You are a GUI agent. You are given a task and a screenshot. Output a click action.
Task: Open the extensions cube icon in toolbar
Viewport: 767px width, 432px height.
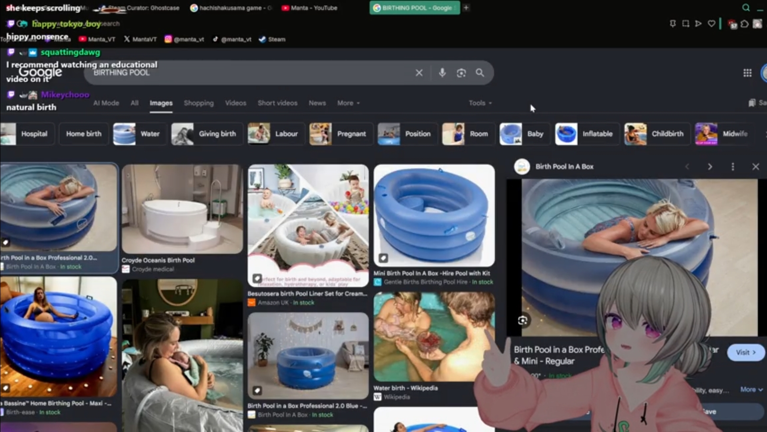click(x=745, y=24)
